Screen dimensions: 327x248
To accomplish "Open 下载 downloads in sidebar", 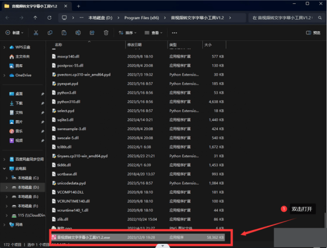I will pyautogui.click(x=16, y=103).
